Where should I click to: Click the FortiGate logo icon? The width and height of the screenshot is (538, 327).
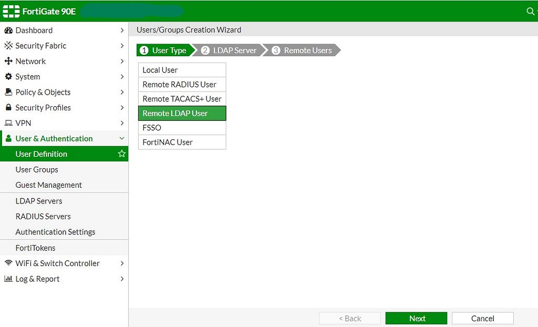[x=11, y=12]
